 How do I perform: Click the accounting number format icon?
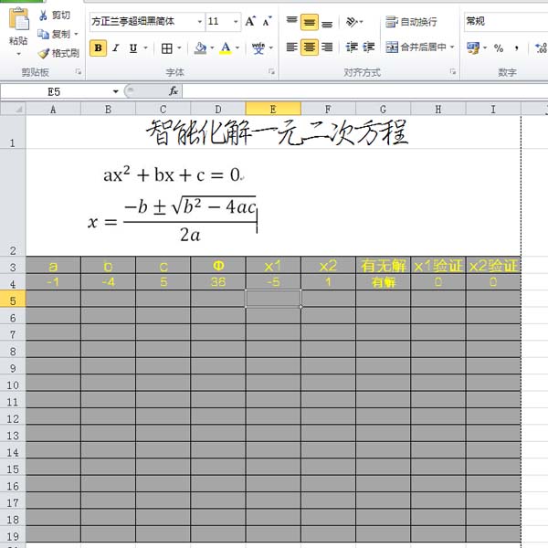coord(473,47)
